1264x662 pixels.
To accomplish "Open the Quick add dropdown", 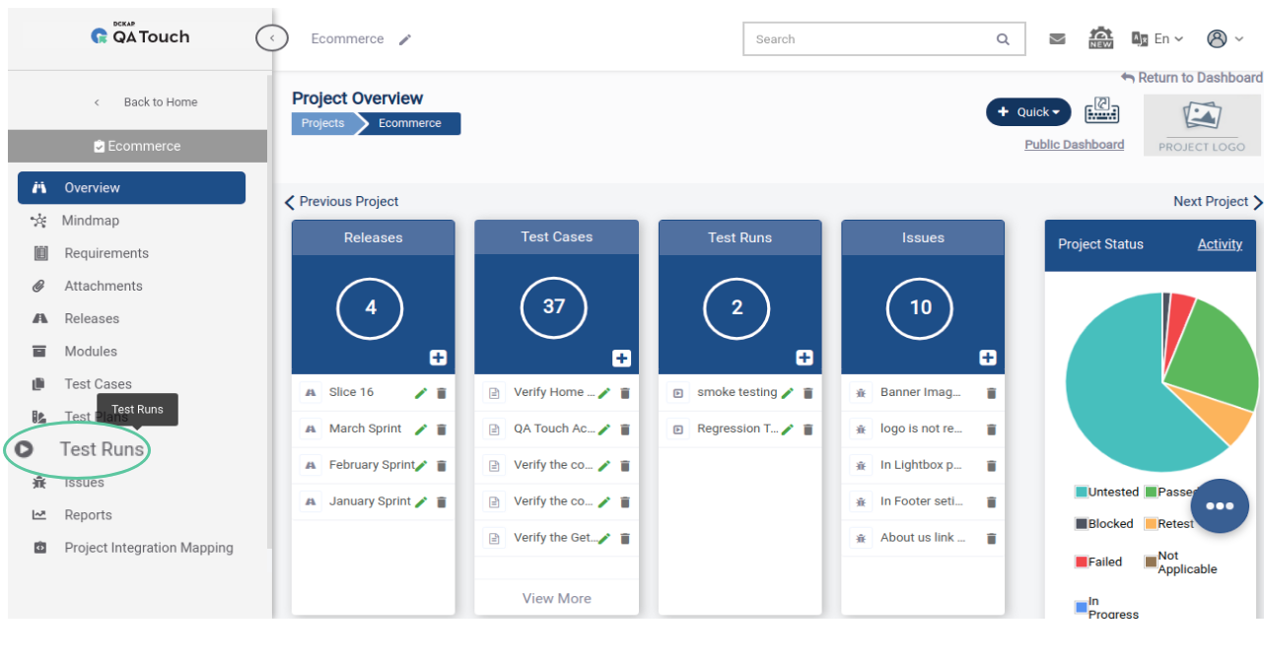I will pos(1028,112).
